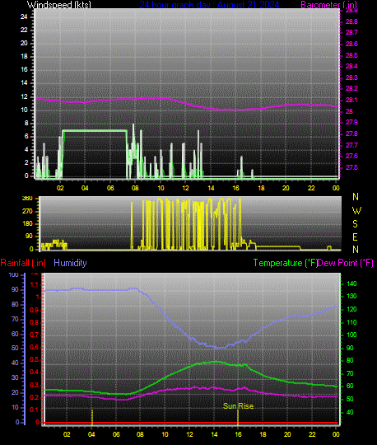Click the yellow marker line at hour 04
This screenshot has width=377, height=445.
tap(92, 417)
